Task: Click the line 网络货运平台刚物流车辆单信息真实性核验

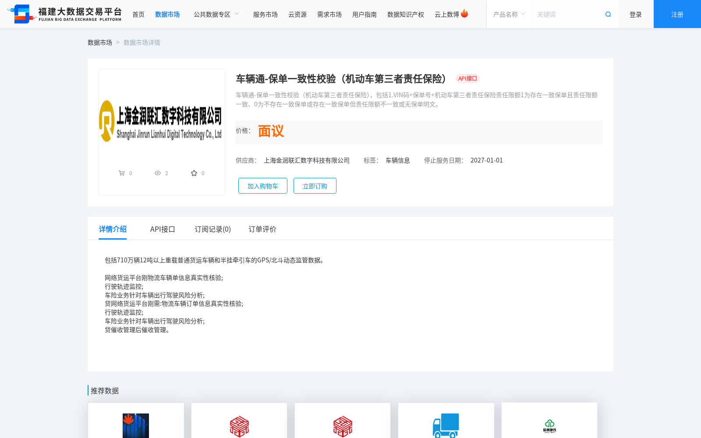Action: click(164, 278)
